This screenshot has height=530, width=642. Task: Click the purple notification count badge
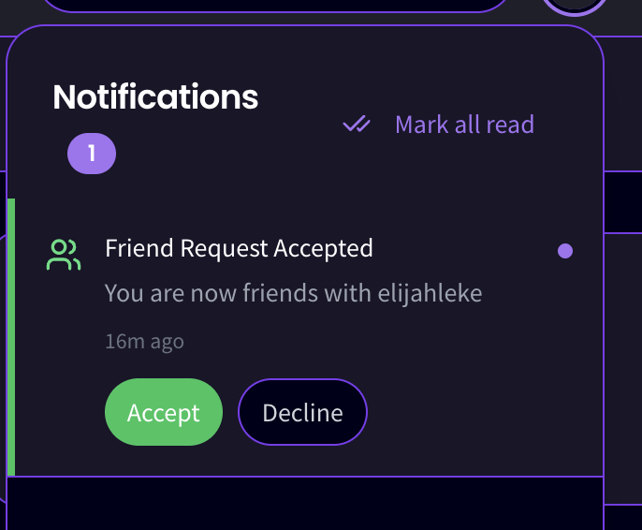(92, 154)
